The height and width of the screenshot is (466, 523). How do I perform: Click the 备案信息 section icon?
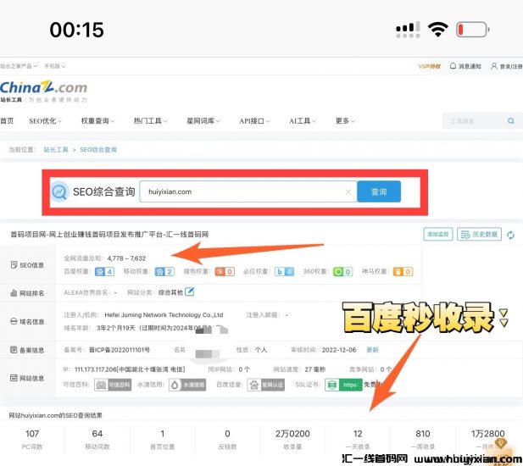(14, 350)
